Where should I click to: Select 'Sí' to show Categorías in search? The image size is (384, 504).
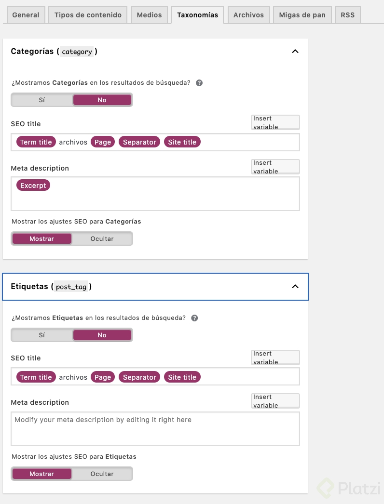[x=42, y=100]
